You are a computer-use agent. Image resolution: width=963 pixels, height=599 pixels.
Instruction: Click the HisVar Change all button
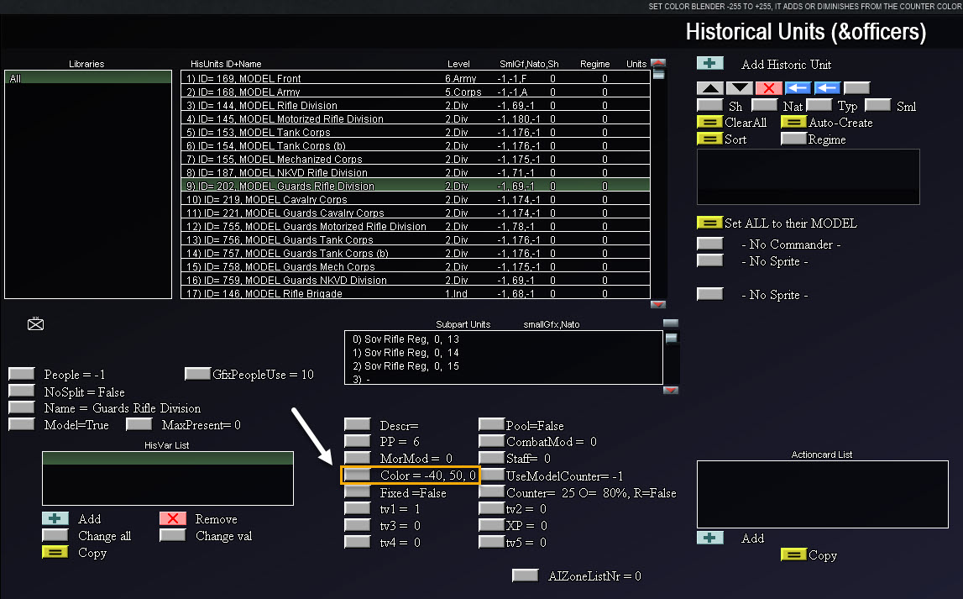55,535
